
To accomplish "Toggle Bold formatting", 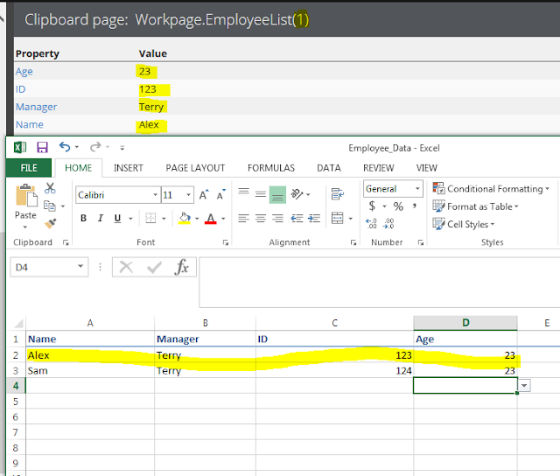I will pyautogui.click(x=84, y=218).
